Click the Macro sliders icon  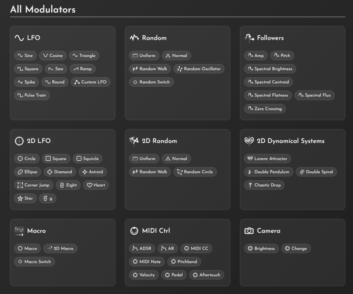point(19,231)
